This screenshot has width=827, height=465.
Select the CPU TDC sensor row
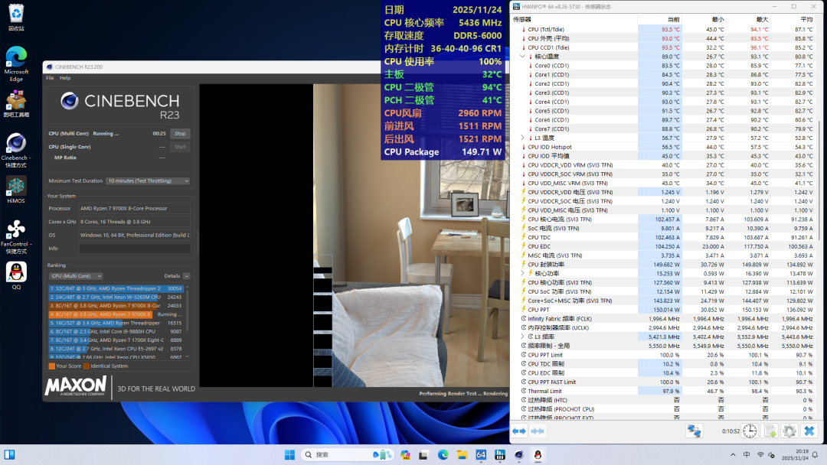tap(663, 238)
